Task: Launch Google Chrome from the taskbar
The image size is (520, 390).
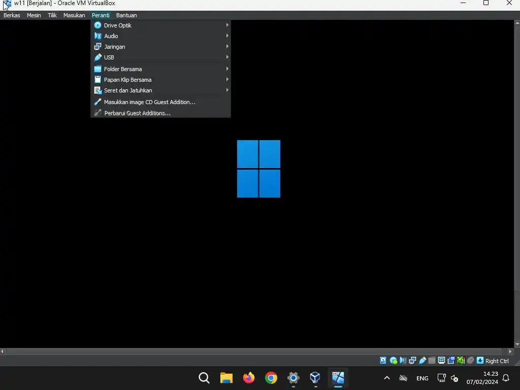Action: click(x=271, y=378)
